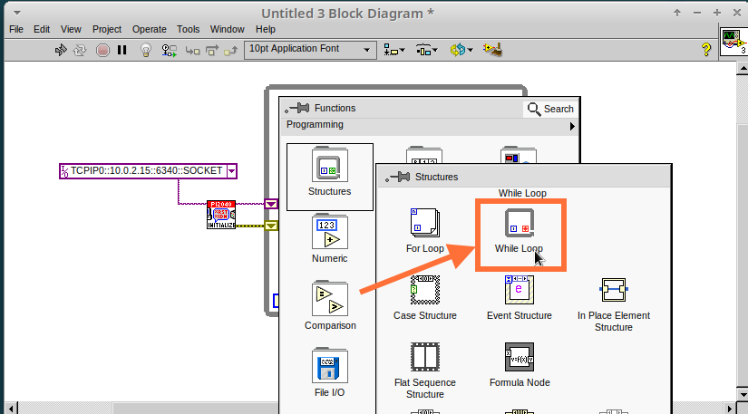Viewport: 748px width, 414px height.
Task: Open the Edit menu
Action: click(x=42, y=29)
